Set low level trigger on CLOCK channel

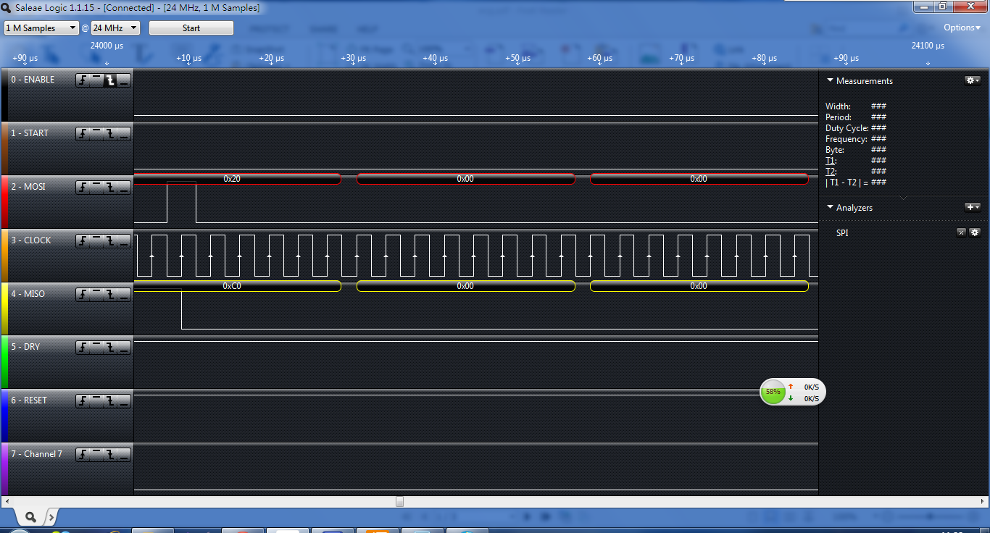124,241
